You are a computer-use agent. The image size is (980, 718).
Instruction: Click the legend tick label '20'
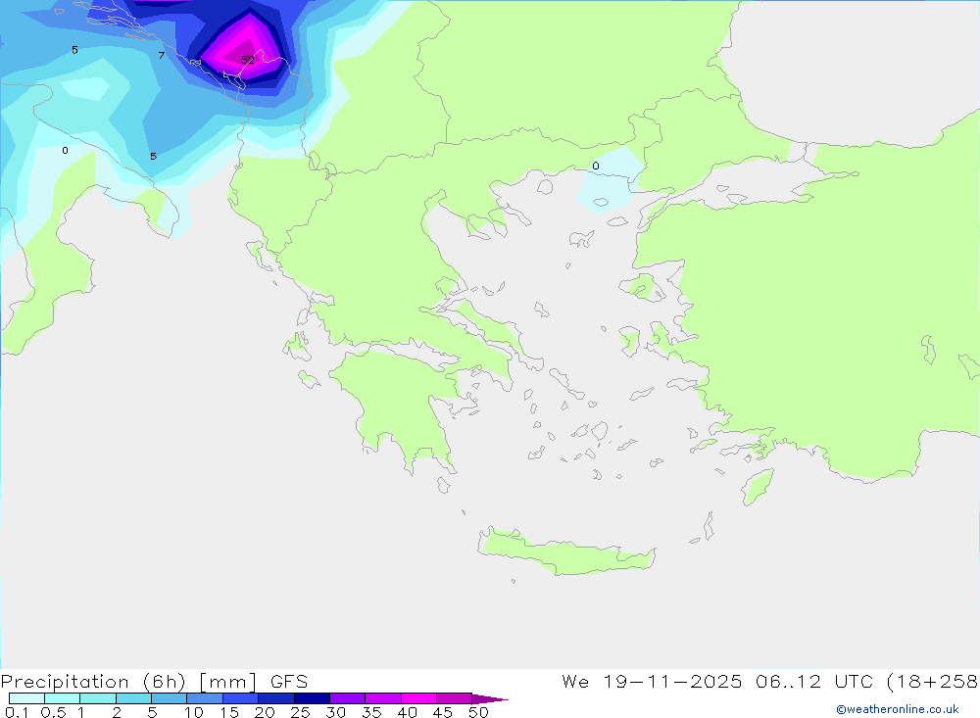pyautogui.click(x=265, y=712)
